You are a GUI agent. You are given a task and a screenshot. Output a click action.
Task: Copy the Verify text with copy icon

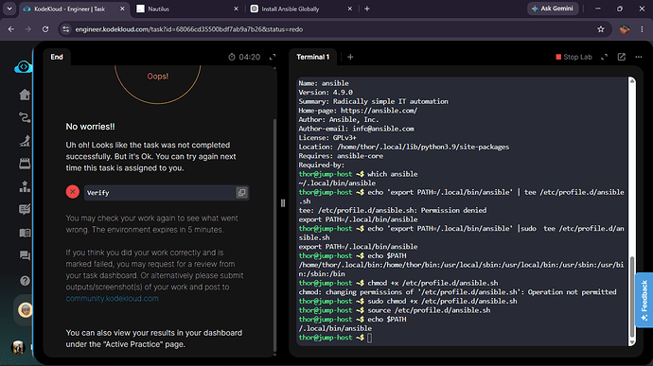coord(241,192)
